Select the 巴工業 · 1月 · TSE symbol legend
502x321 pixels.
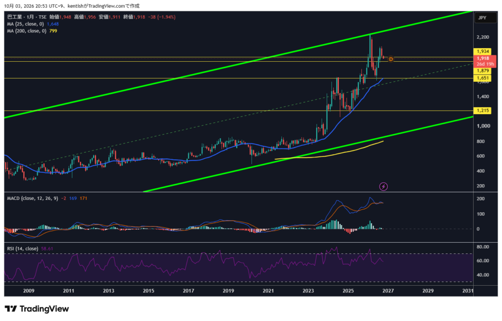pos(26,17)
